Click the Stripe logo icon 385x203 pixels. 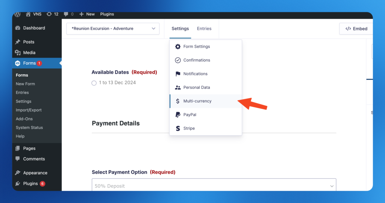click(x=178, y=128)
